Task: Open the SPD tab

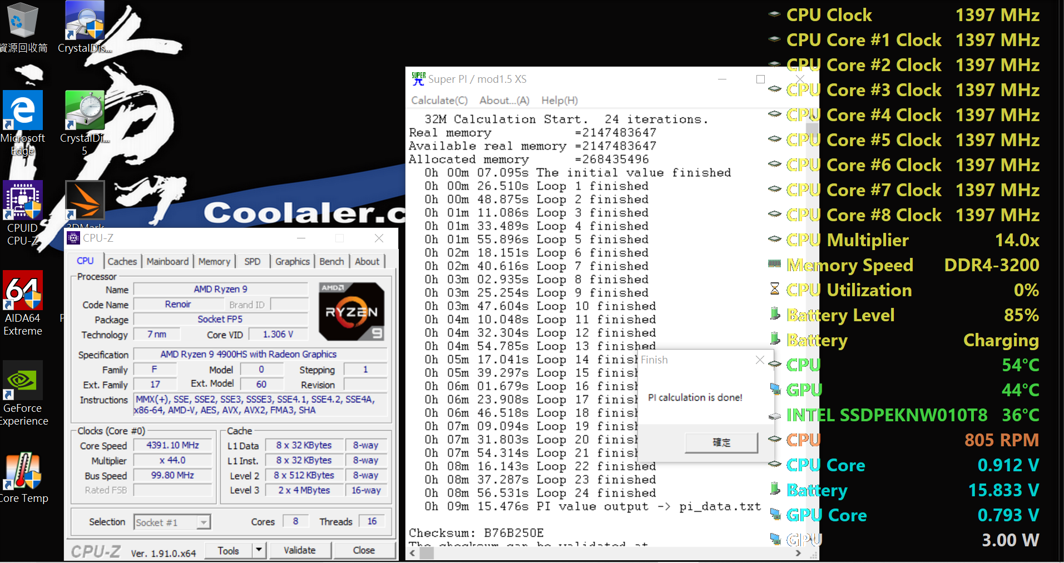Action: (x=252, y=261)
